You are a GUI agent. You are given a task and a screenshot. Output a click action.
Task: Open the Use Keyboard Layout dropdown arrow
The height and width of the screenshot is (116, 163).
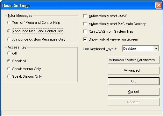pyautogui.click(x=156, y=48)
